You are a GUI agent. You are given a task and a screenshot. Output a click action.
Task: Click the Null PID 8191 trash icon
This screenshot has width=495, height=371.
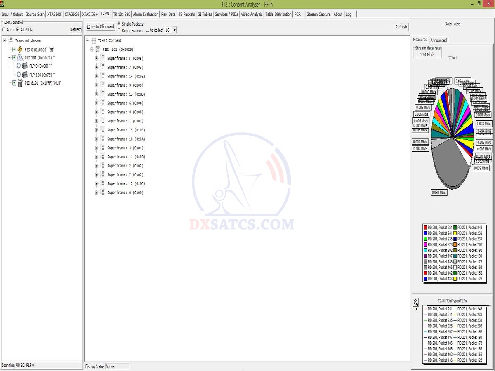pos(20,83)
